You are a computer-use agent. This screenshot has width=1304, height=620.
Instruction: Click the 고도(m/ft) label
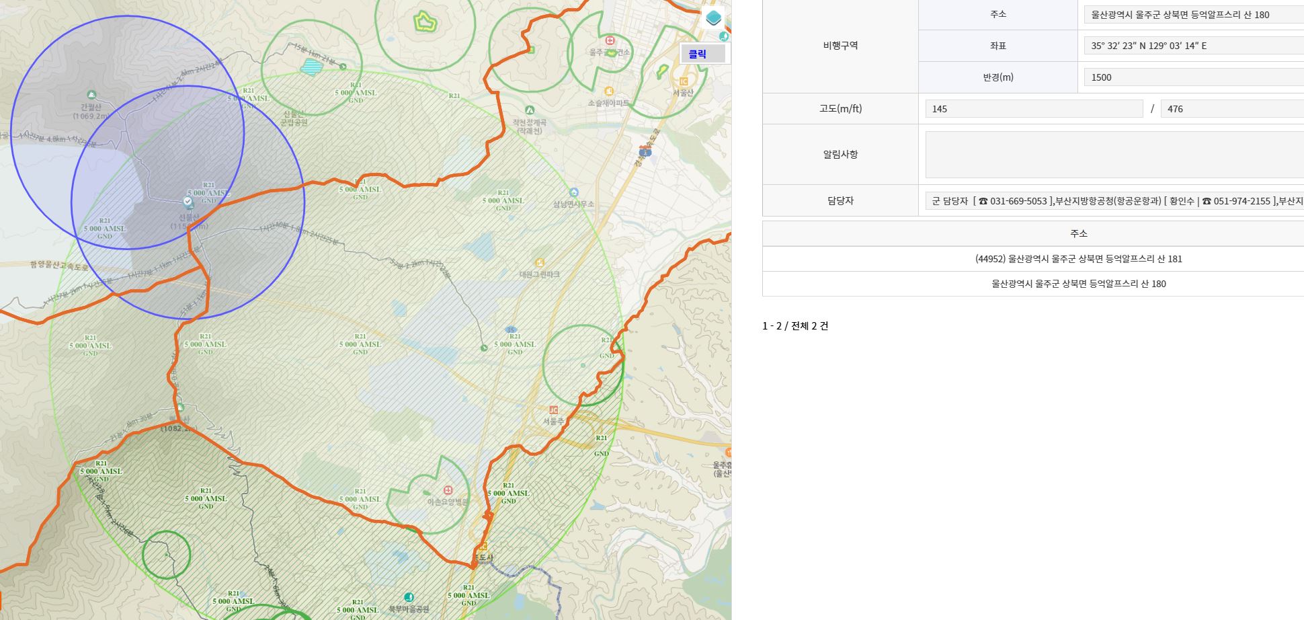pos(840,109)
